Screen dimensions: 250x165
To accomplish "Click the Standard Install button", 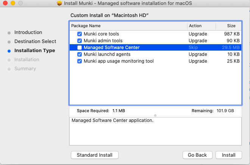I will coord(95,155).
